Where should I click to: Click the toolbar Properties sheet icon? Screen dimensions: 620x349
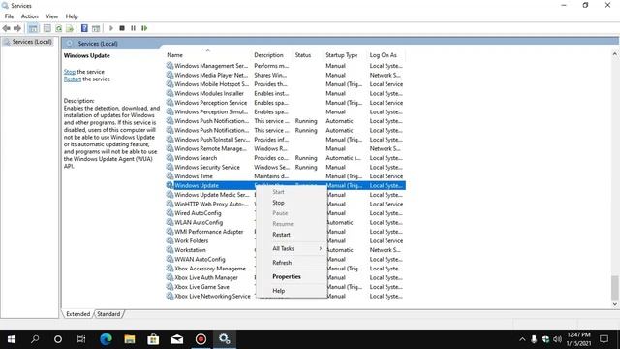[47, 28]
